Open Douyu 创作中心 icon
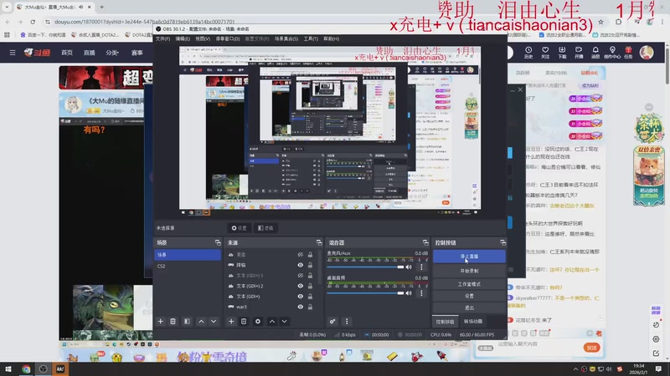670x376 pixels. 612,53
